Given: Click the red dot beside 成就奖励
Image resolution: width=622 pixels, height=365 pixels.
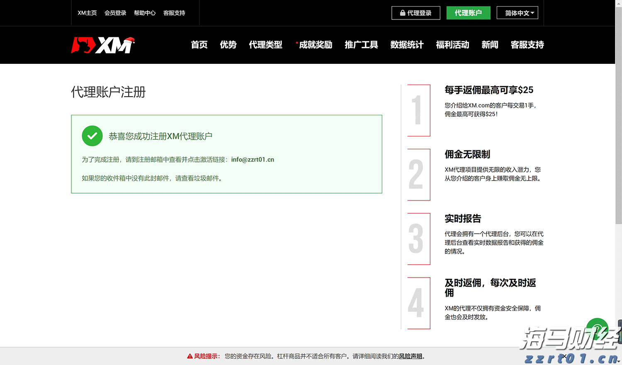Looking at the screenshot, I should [296, 42].
